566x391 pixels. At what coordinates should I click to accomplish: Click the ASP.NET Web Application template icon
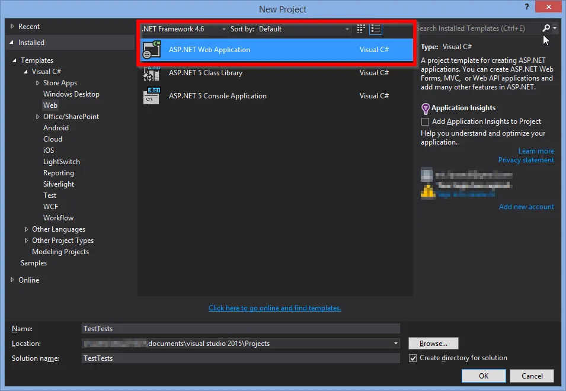(x=152, y=49)
